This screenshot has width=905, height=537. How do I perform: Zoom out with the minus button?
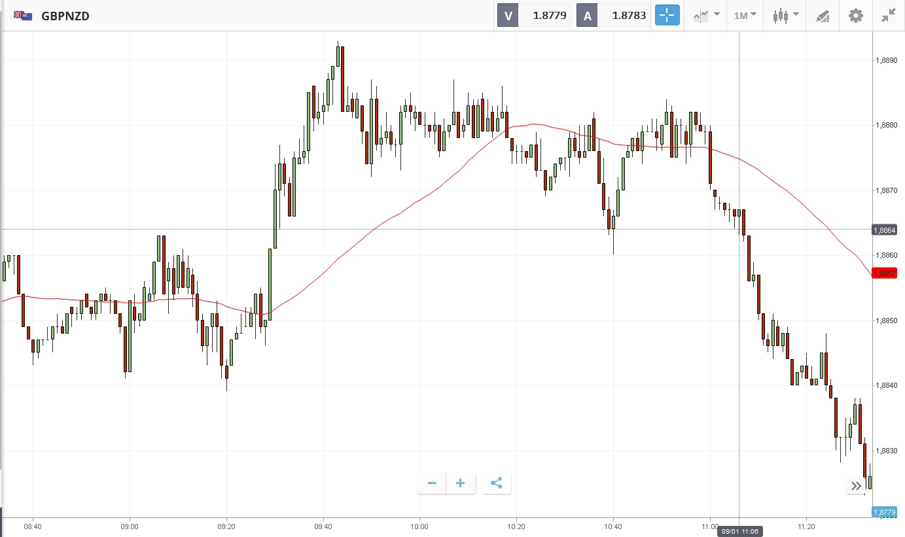click(x=432, y=483)
